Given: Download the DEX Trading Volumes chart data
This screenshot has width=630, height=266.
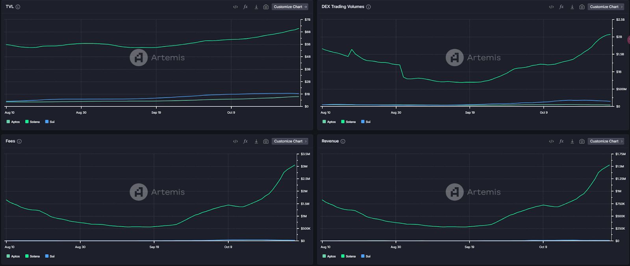Looking at the screenshot, I should click(x=572, y=7).
